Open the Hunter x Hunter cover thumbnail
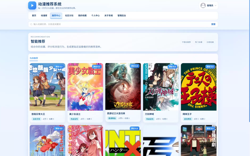The height and width of the screenshot is (156, 250). pyautogui.click(x=123, y=140)
